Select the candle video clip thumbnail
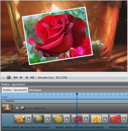Image resolution: width=128 pixels, height=131 pixels. click(x=7, y=108)
